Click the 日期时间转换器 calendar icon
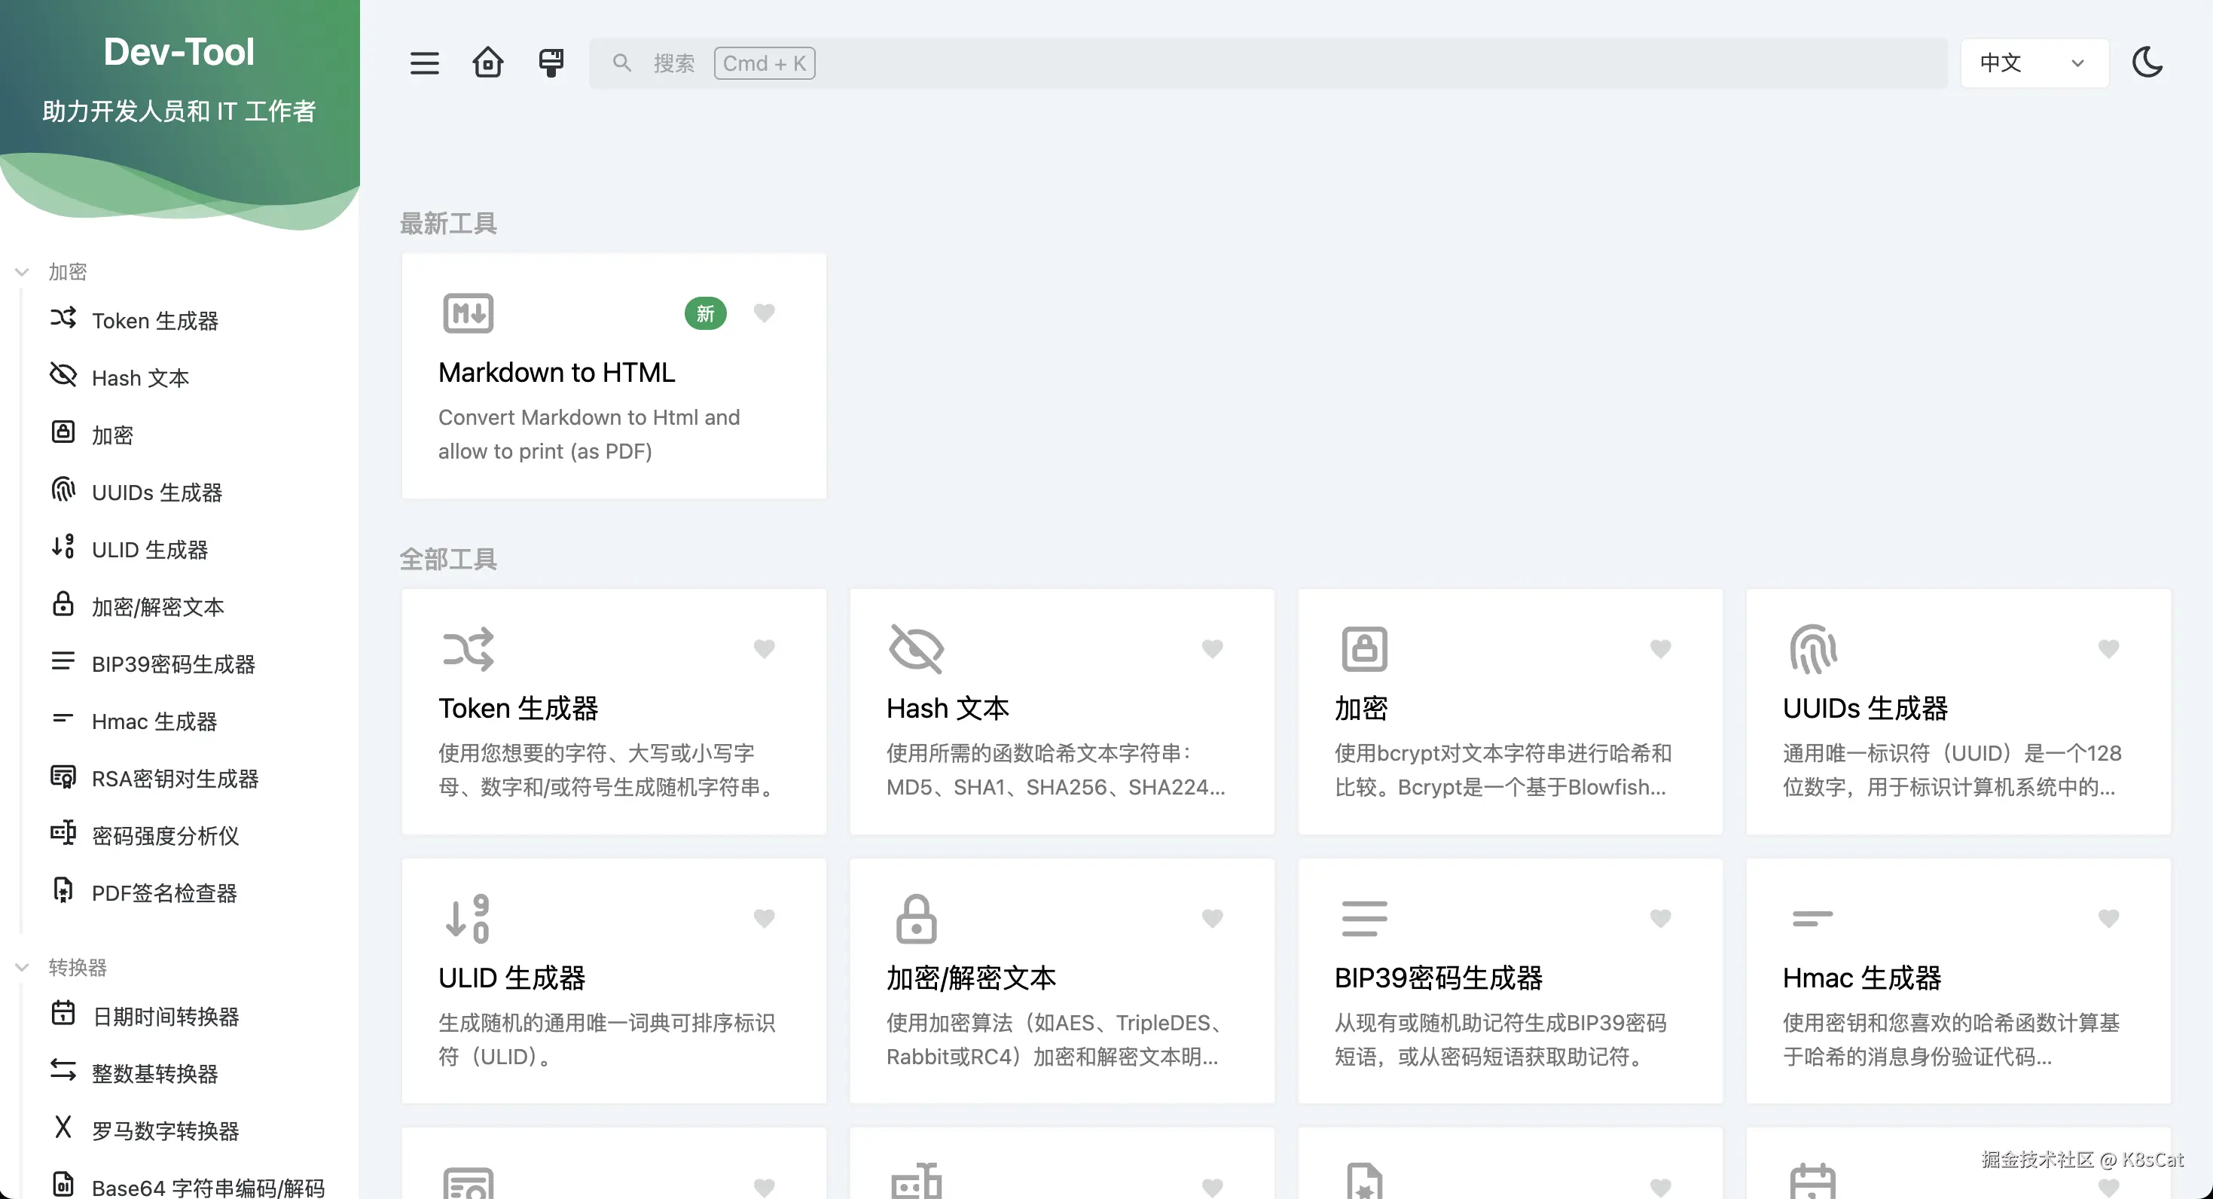Screen dimensions: 2213x1199 63,1014
